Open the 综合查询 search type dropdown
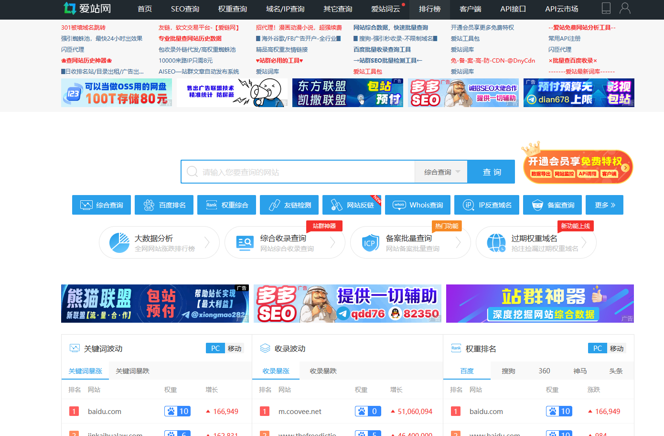Image resolution: width=664 pixels, height=436 pixels. (441, 172)
